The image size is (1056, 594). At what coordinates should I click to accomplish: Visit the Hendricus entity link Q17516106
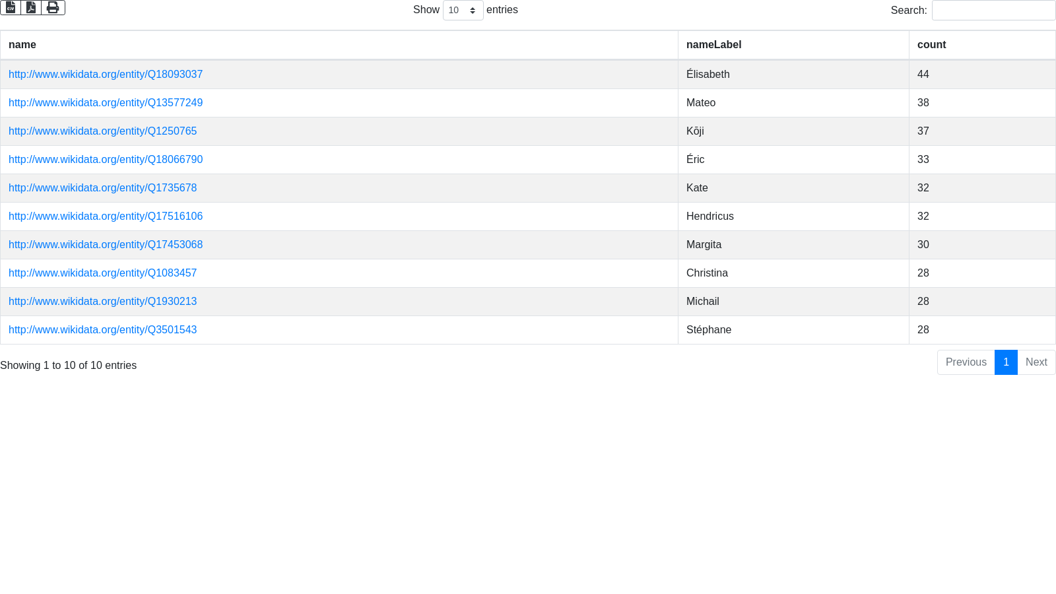[x=106, y=216]
